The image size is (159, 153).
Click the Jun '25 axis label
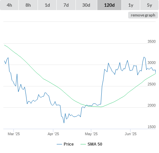(130, 134)
